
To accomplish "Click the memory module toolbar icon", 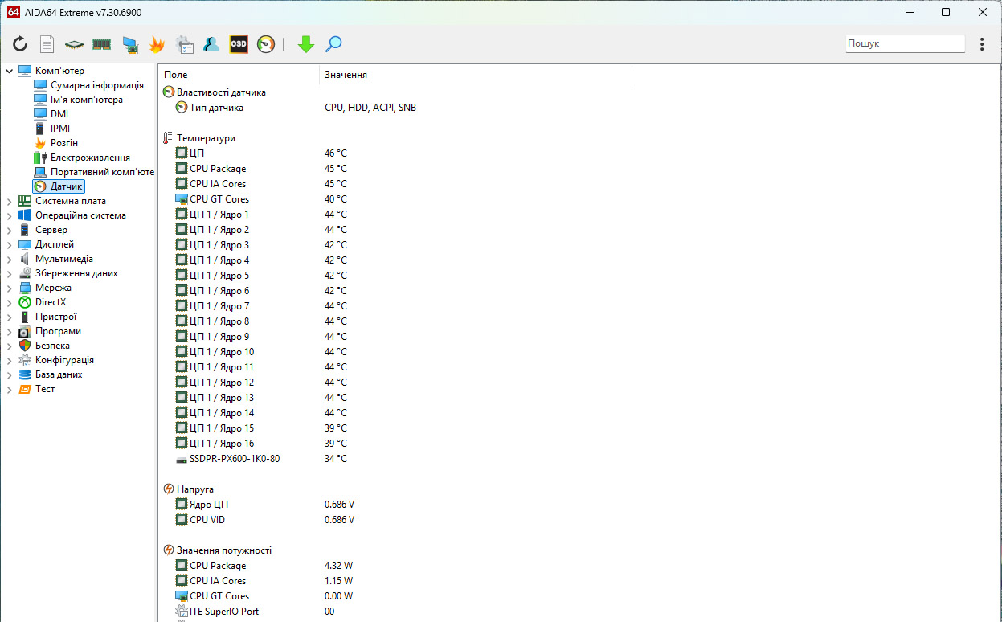I will click(101, 44).
